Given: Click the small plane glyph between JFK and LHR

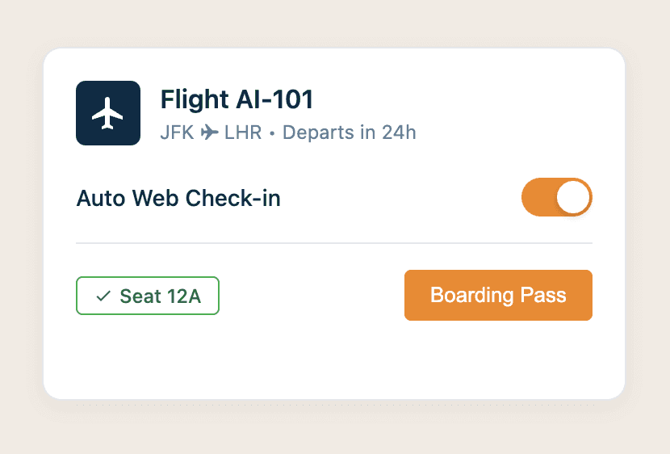Looking at the screenshot, I should click(210, 132).
